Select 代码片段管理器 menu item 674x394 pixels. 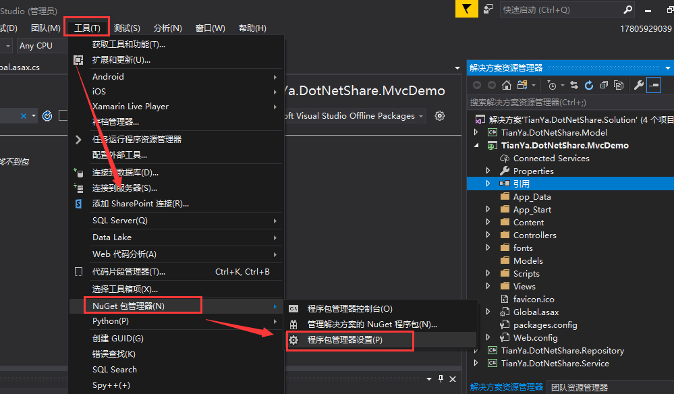[x=176, y=271]
